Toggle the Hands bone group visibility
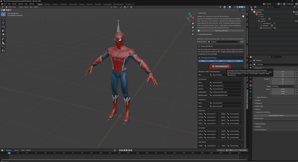 [x=239, y=61]
